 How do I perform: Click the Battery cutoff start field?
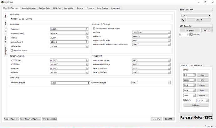pyautogui.click(x=150, y=68)
